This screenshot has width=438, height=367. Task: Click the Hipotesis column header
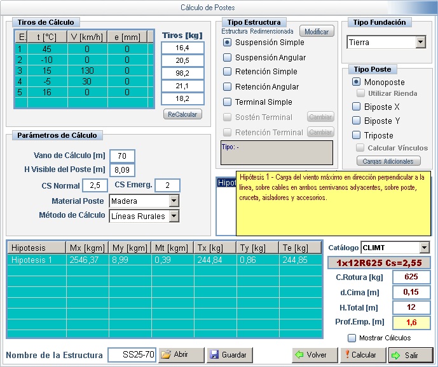pos(37,248)
